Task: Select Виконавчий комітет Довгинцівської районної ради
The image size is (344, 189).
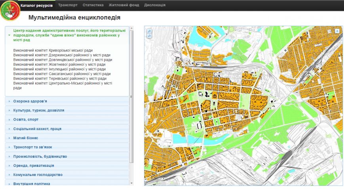Action: [63, 60]
